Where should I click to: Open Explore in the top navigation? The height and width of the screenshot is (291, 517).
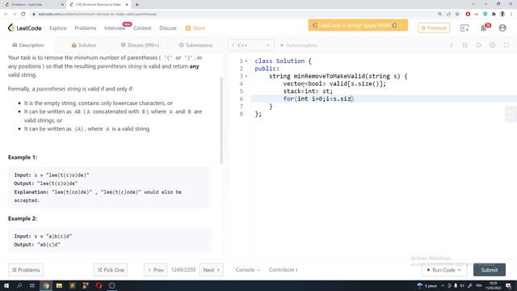pos(58,28)
